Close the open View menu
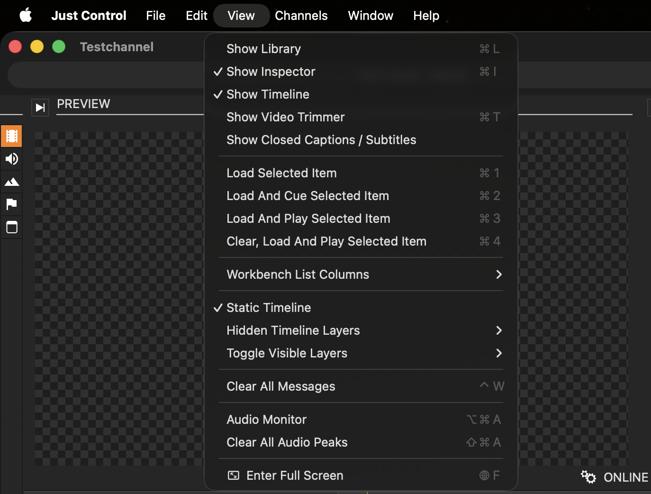Image resolution: width=651 pixels, height=494 pixels. click(241, 16)
